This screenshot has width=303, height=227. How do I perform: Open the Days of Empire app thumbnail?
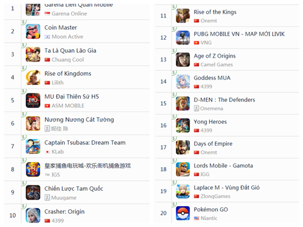183,147
